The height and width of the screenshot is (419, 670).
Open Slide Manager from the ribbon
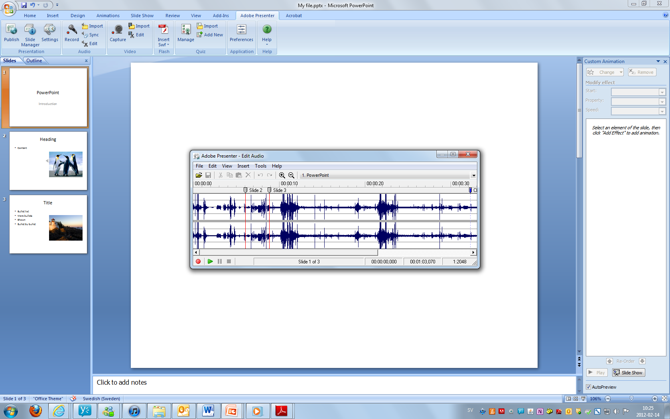(30, 35)
